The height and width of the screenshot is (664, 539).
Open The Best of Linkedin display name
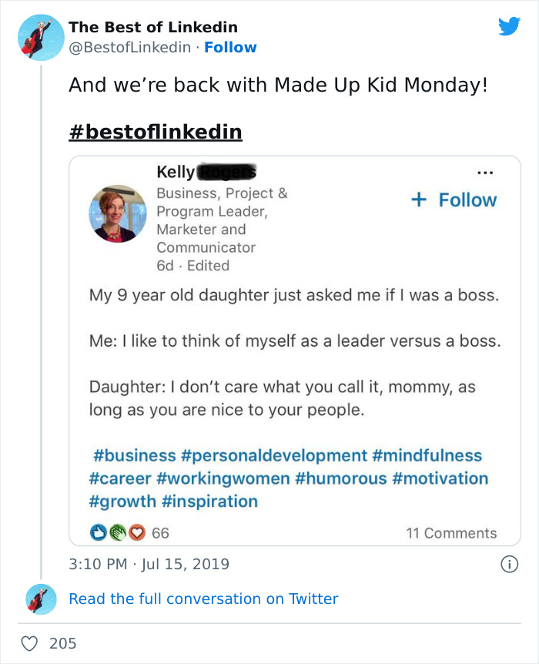[153, 27]
